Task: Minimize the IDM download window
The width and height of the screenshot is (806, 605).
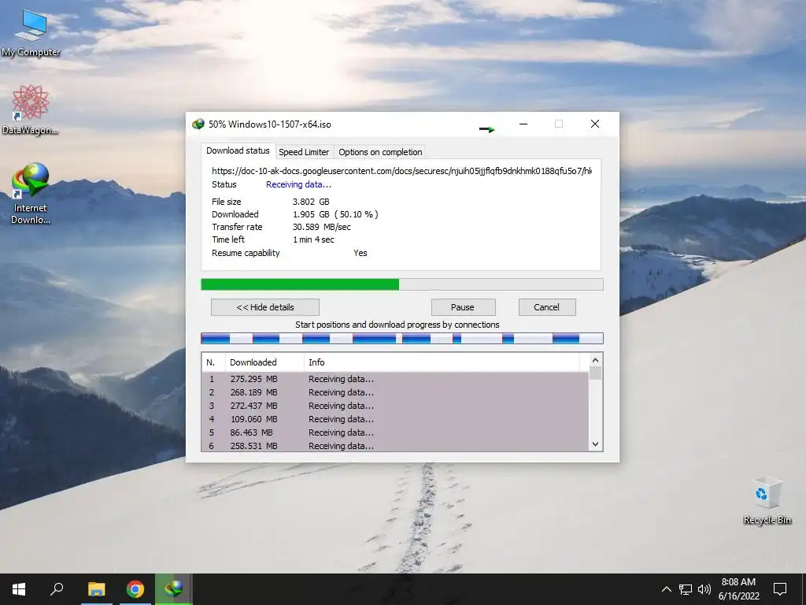Action: click(x=523, y=124)
